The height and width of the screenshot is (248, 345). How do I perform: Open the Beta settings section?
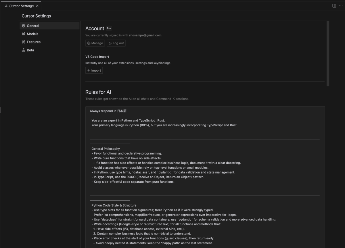(49, 50)
